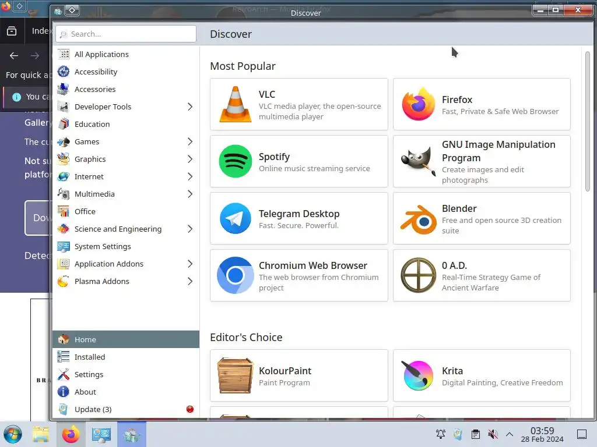Click the Plasma Addons moon icon

(64, 281)
